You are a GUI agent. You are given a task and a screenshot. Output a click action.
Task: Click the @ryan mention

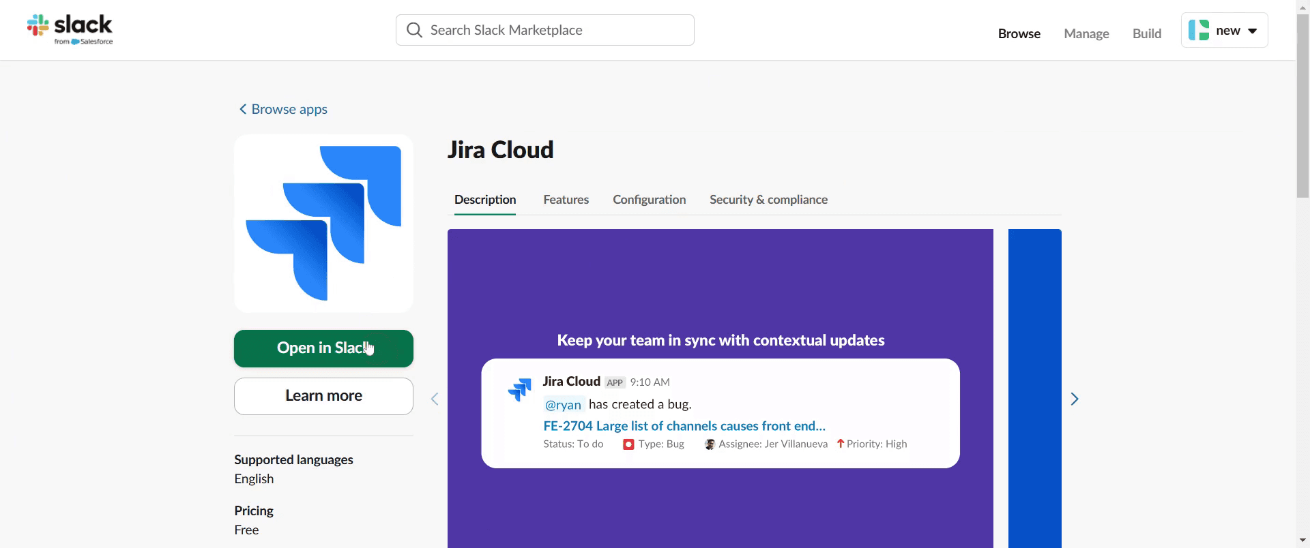coord(563,404)
